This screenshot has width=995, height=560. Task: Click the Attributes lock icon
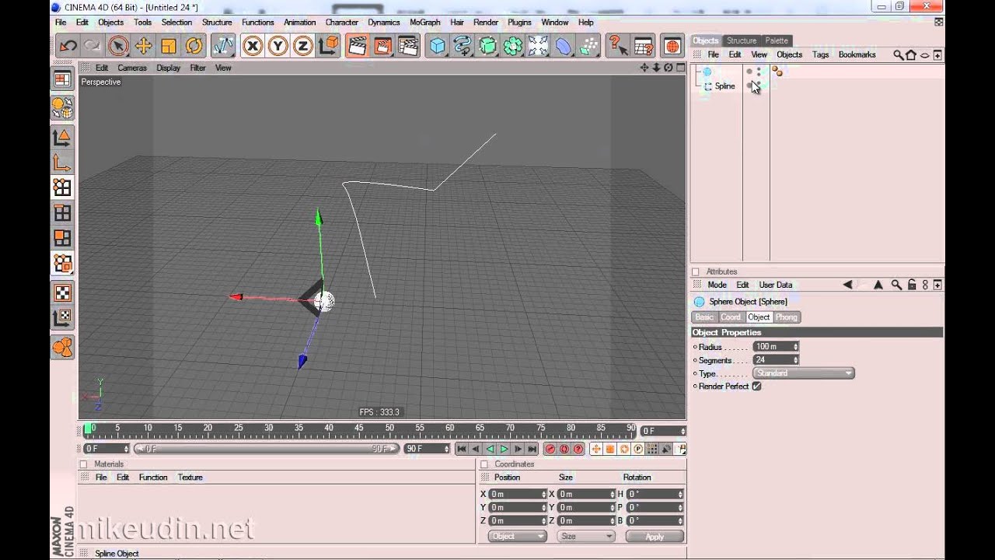(911, 285)
